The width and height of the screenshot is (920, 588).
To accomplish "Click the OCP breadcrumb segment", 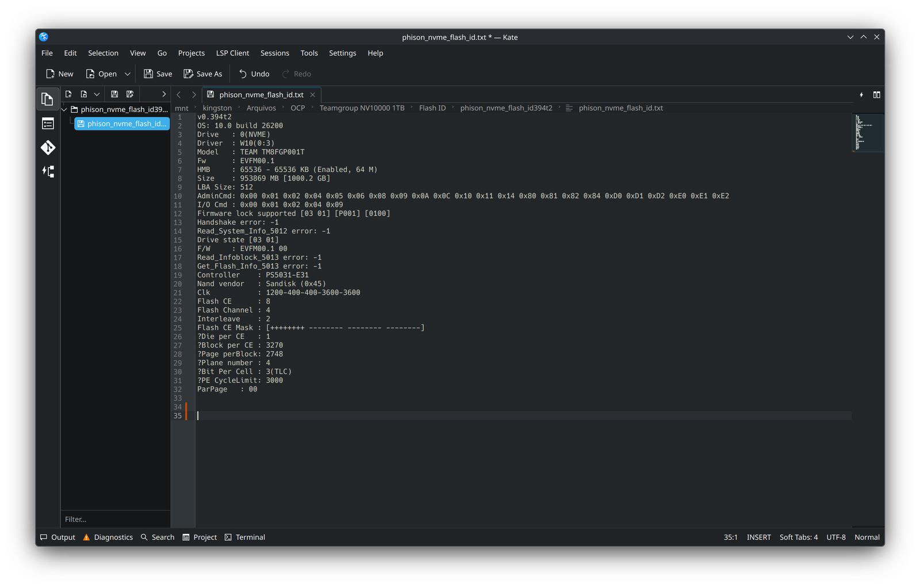I will click(298, 108).
